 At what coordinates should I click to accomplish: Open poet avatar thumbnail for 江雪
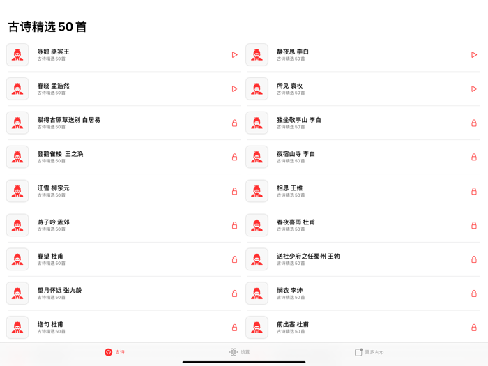click(17, 191)
